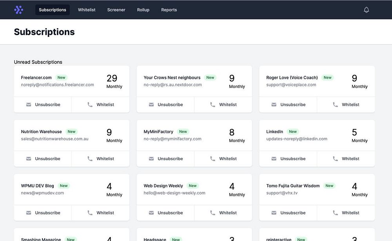Click the Unread Subscriptions heading
The image size is (392, 241).
(x=38, y=62)
